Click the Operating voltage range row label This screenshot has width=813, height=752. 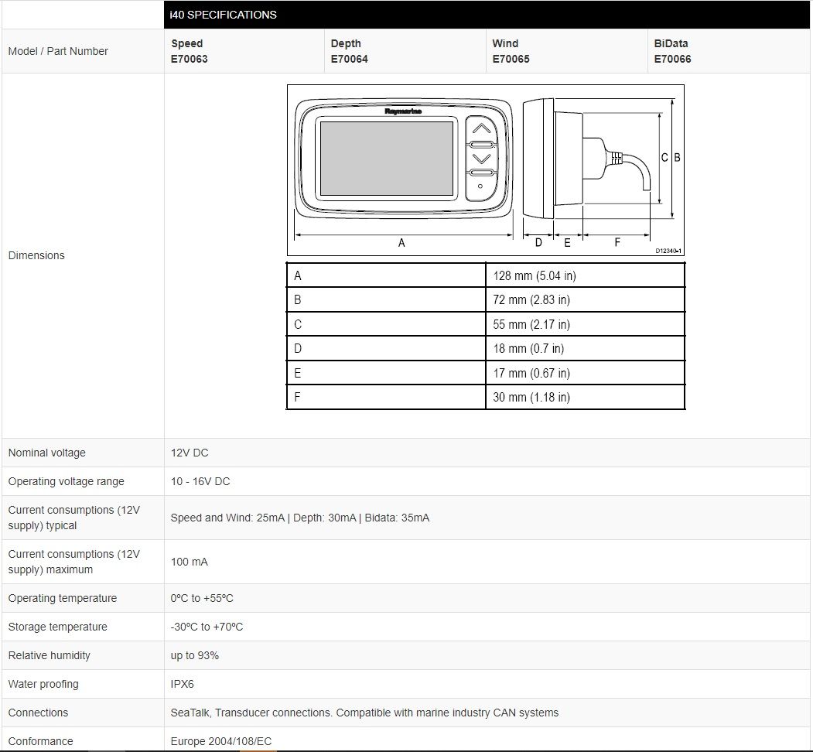pos(66,481)
